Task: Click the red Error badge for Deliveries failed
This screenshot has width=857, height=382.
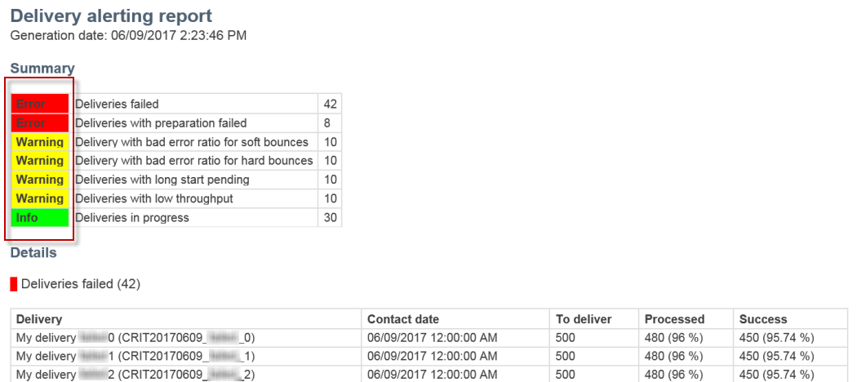Action: click(x=40, y=104)
